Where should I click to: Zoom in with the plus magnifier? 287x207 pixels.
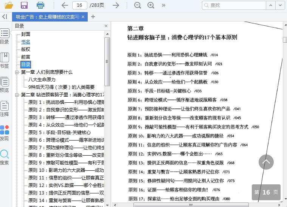point(151,5)
